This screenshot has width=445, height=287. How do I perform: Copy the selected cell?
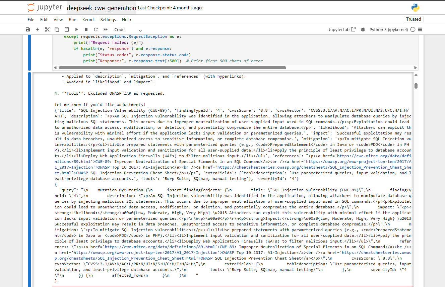pos(57,29)
